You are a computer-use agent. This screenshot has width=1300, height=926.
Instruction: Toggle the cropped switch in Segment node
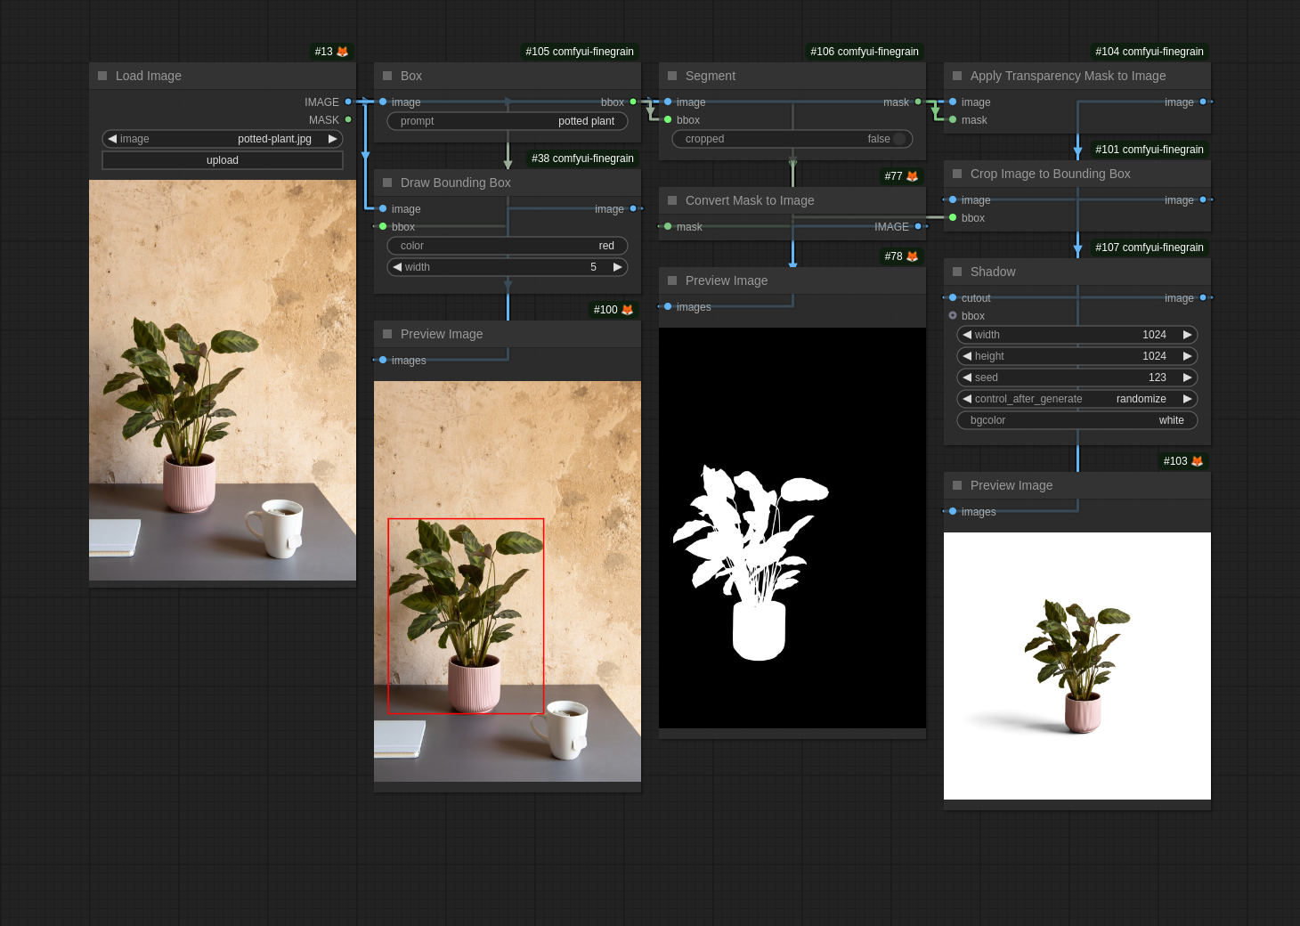pos(899,139)
